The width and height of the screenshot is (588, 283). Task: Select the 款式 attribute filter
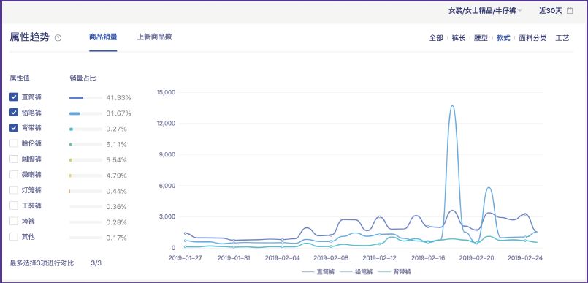pos(503,38)
